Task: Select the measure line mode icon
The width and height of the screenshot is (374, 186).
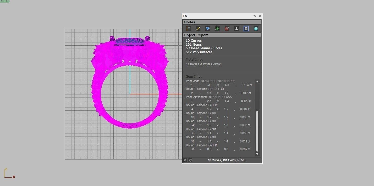Action: (x=198, y=29)
